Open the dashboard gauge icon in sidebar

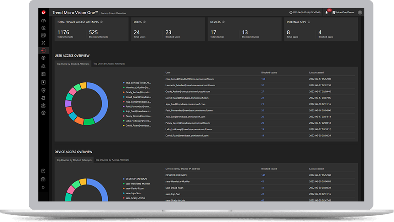click(x=43, y=21)
